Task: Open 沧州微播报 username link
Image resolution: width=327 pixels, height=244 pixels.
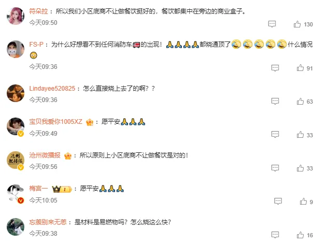Action: click(45, 155)
